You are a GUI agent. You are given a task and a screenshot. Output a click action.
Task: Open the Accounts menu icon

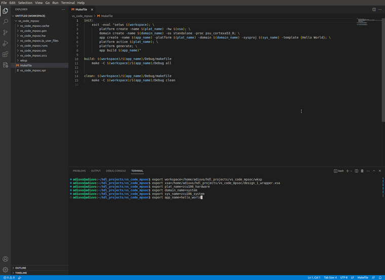(x=5, y=259)
